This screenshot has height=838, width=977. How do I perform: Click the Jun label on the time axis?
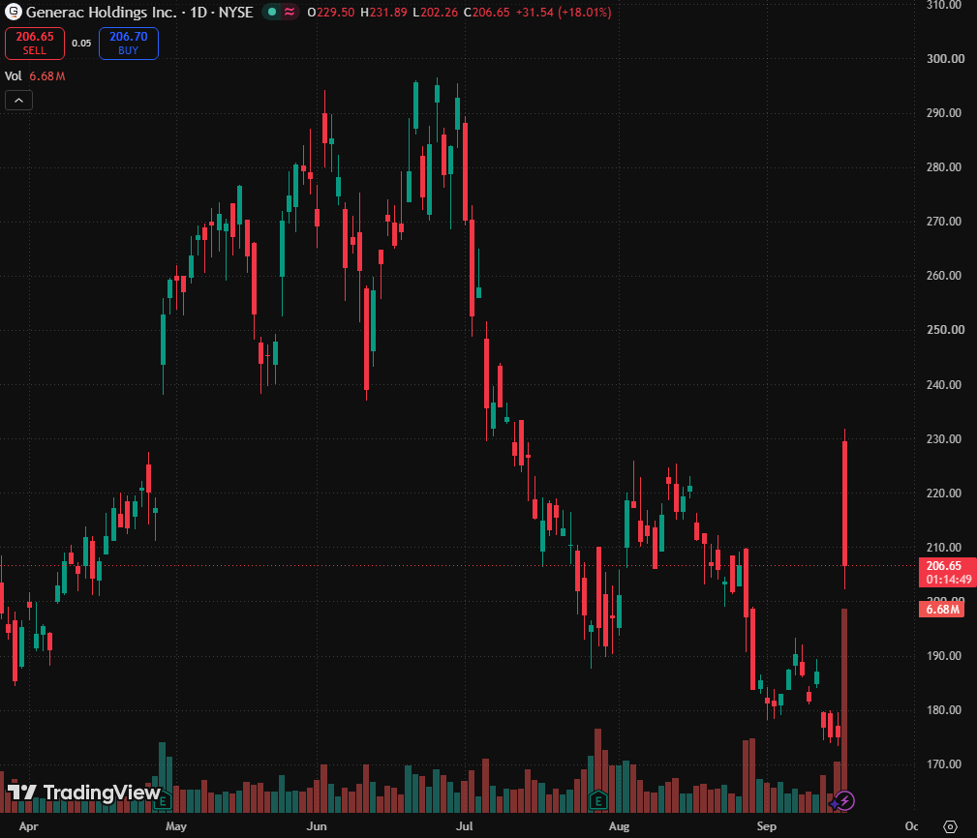tap(318, 826)
